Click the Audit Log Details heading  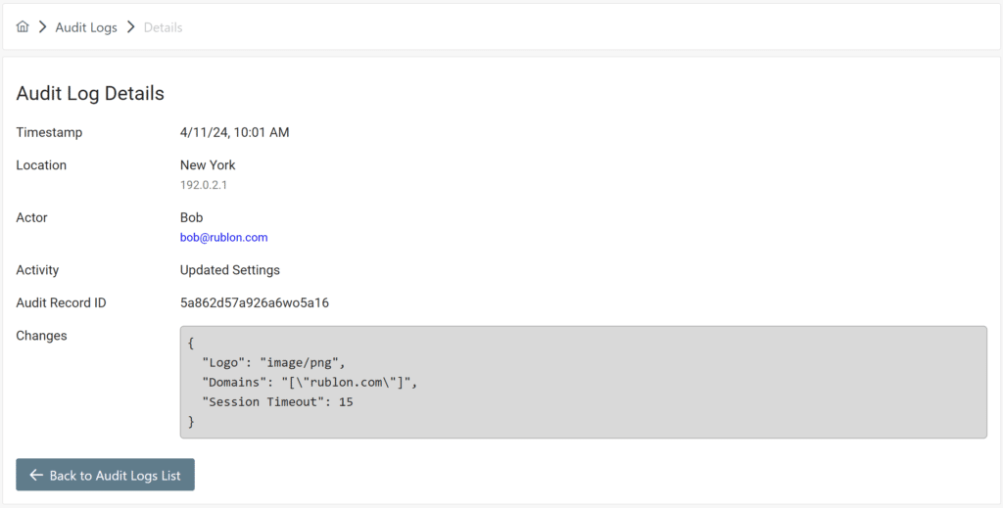[x=90, y=94]
